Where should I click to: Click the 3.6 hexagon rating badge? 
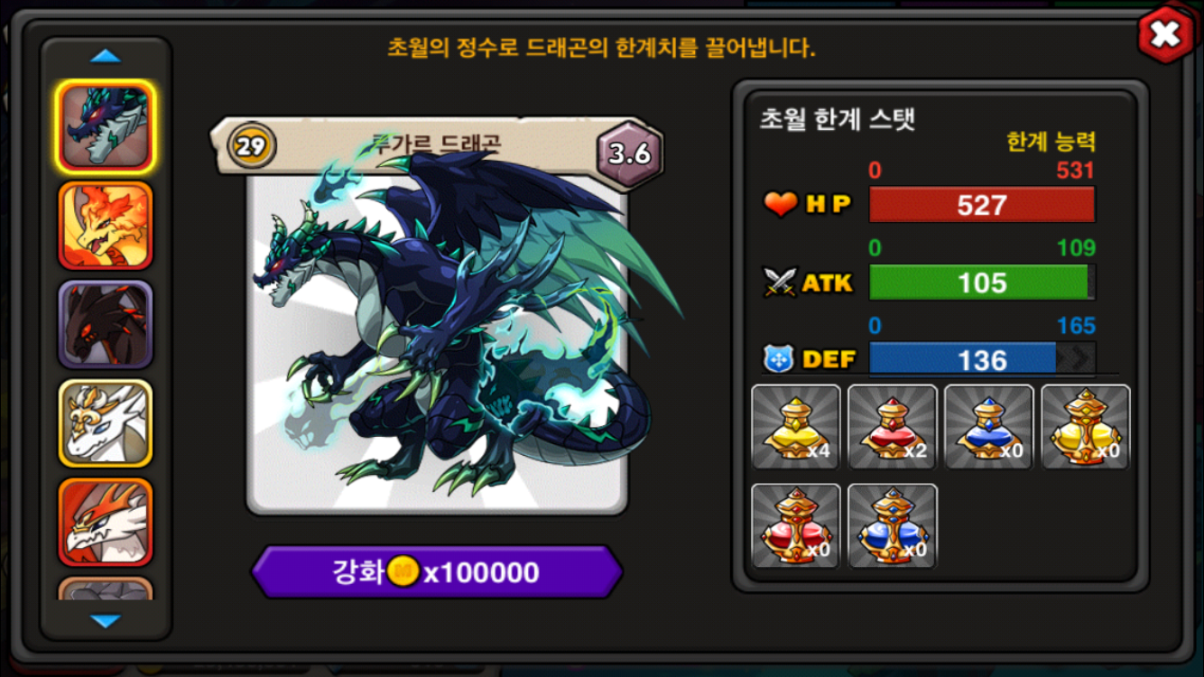pyautogui.click(x=630, y=153)
